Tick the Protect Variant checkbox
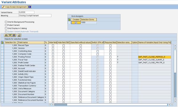Viewport: 178px width, 107px height. tap(6, 25)
